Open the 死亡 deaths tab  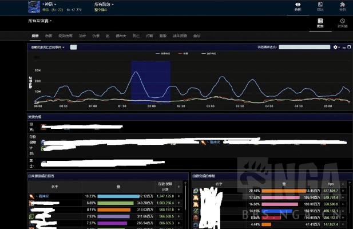point(136,35)
